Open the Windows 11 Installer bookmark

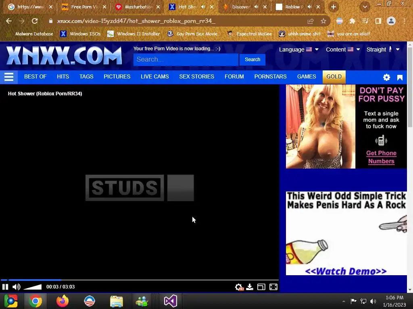click(134, 34)
